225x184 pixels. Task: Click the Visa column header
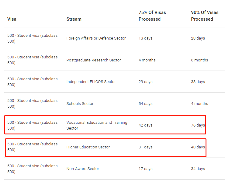[12, 19]
